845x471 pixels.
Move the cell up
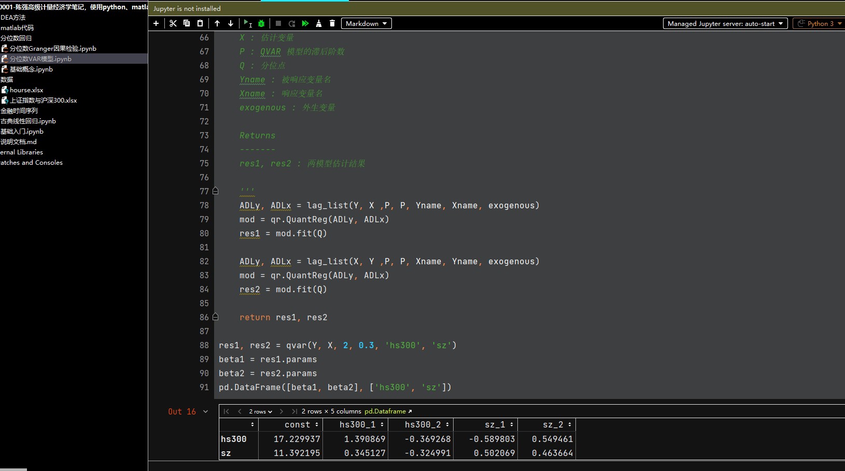[217, 23]
